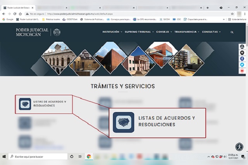
Task: Open the La OPS recomienda... bookmark
Action: [145, 19]
